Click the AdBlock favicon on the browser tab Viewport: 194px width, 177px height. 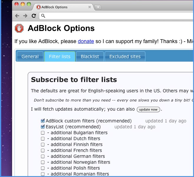[x=38, y=7]
